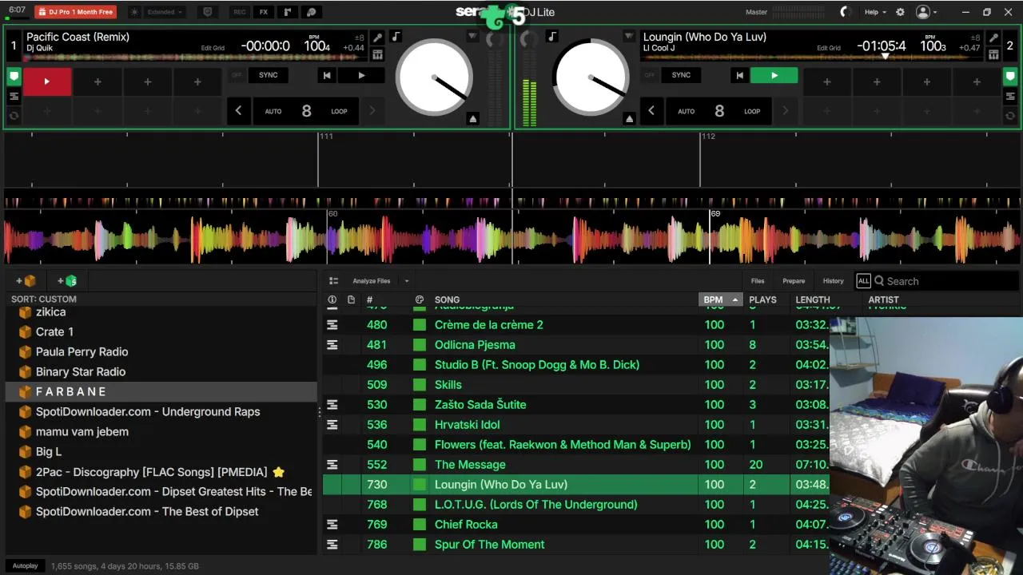Click the library Search field
Screen dimensions: 1023x575
coord(945,281)
